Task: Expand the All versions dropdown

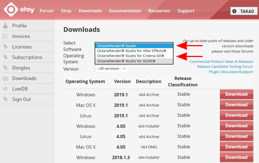Action: point(111,68)
